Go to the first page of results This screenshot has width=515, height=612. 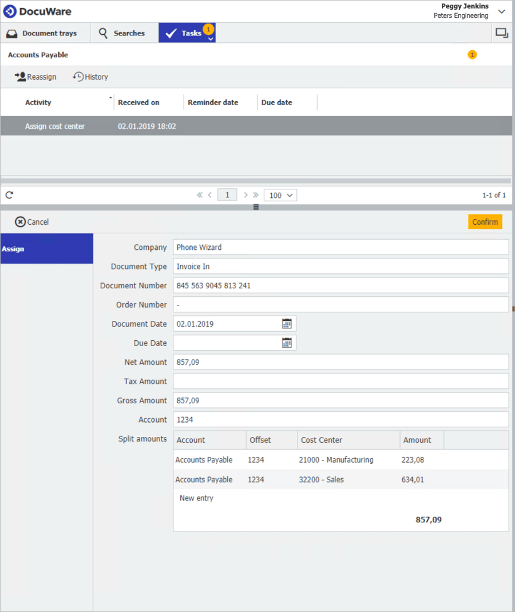click(200, 195)
